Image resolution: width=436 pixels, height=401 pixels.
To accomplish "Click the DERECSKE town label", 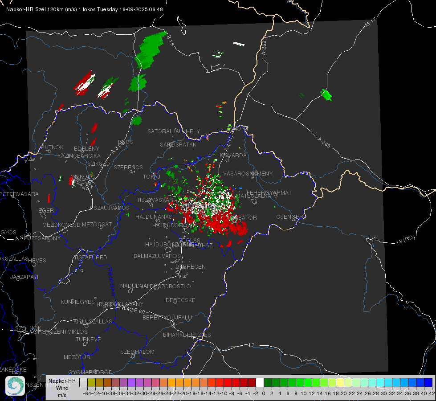I will point(180,300).
